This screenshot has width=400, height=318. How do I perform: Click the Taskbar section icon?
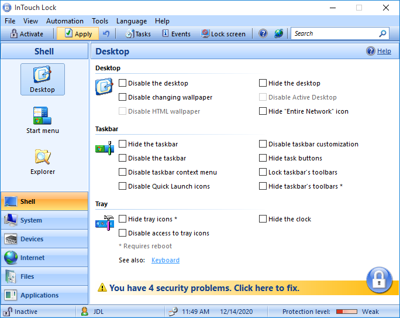[105, 148]
